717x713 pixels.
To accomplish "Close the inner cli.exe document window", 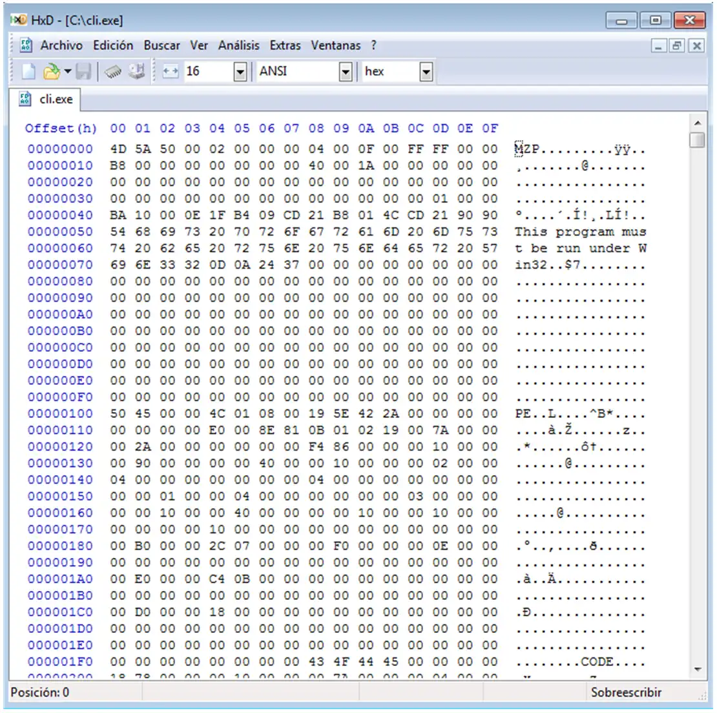I will coord(696,46).
